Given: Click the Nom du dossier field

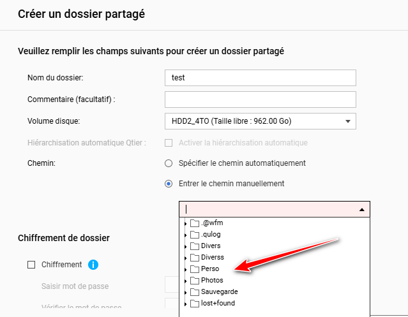Looking at the screenshot, I should [x=260, y=78].
